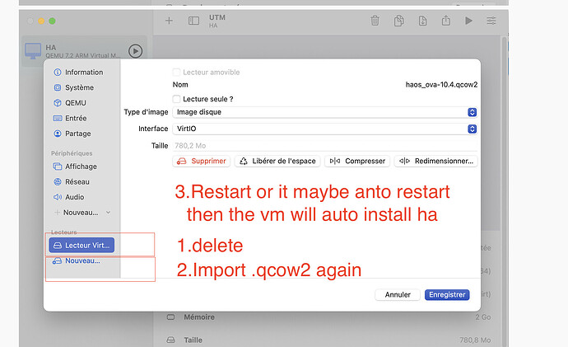Click the add new VM plus icon

(169, 21)
